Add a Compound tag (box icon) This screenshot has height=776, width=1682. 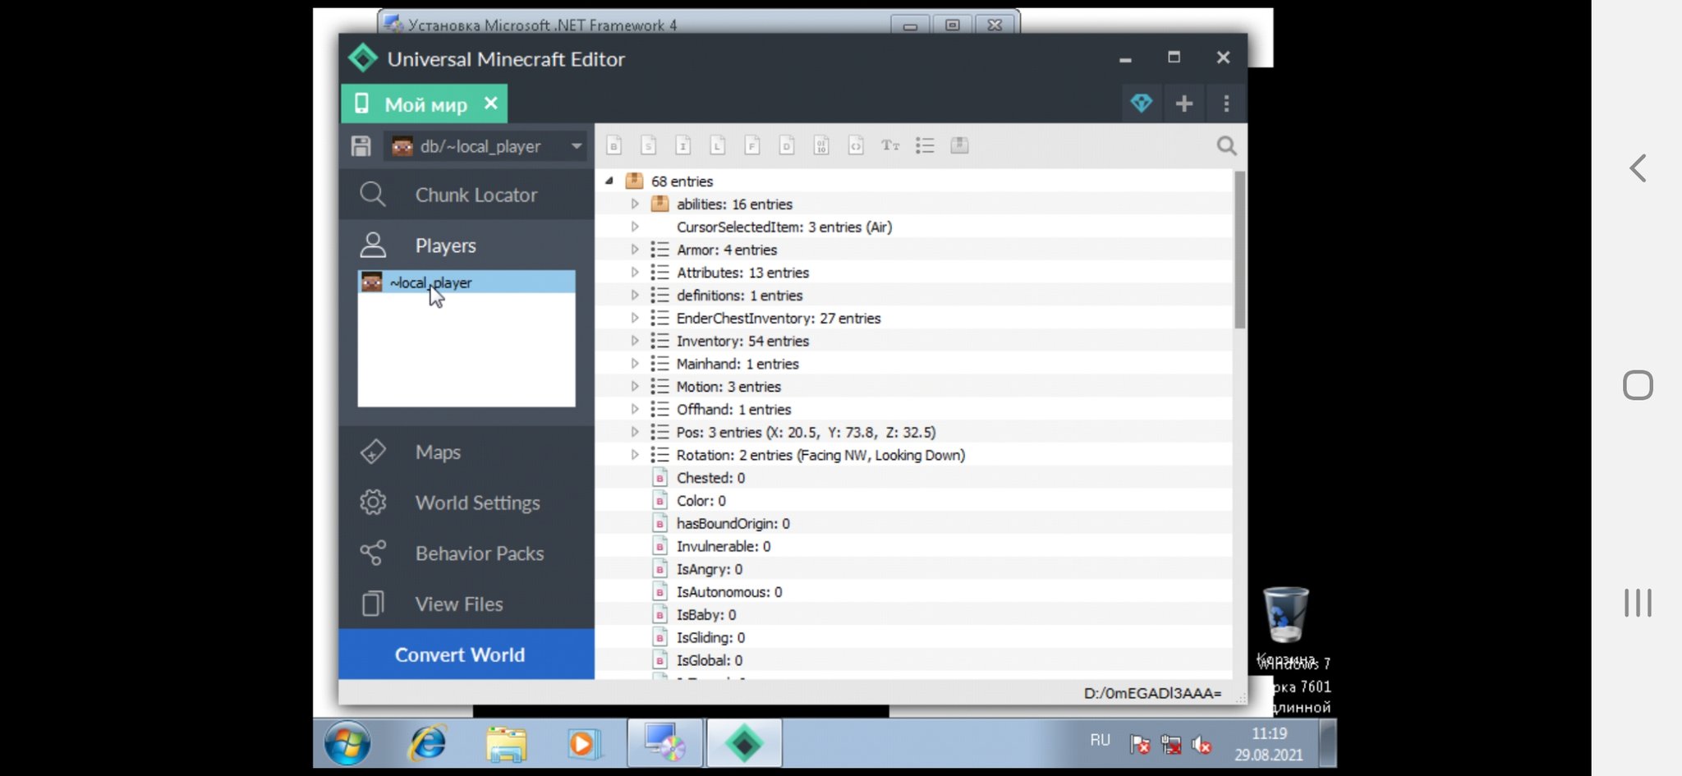[x=959, y=145]
